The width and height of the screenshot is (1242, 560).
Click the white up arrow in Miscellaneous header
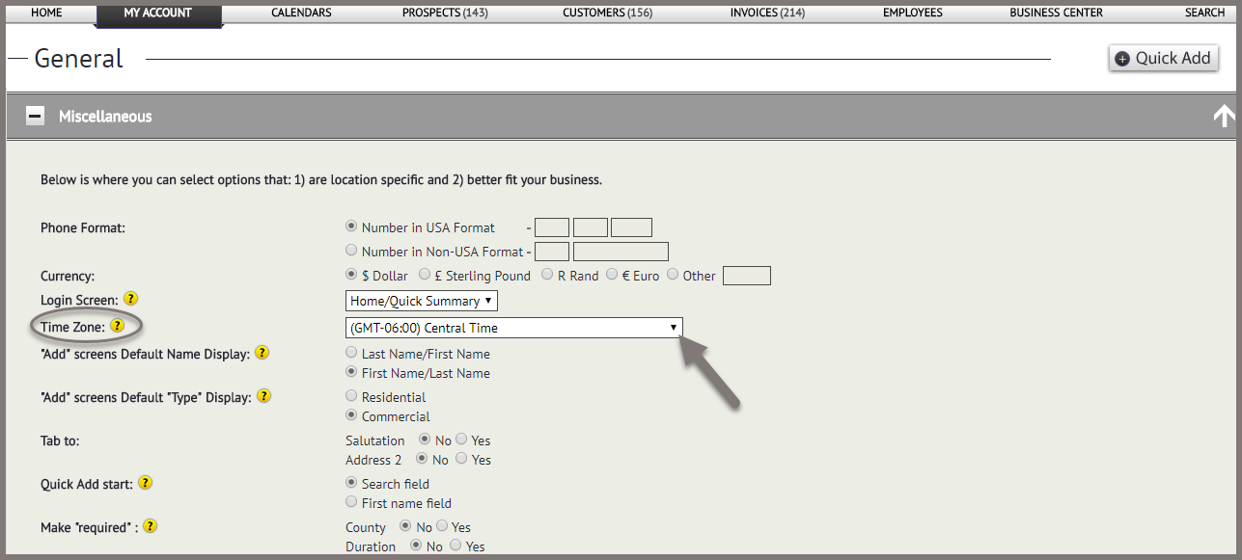1224,117
